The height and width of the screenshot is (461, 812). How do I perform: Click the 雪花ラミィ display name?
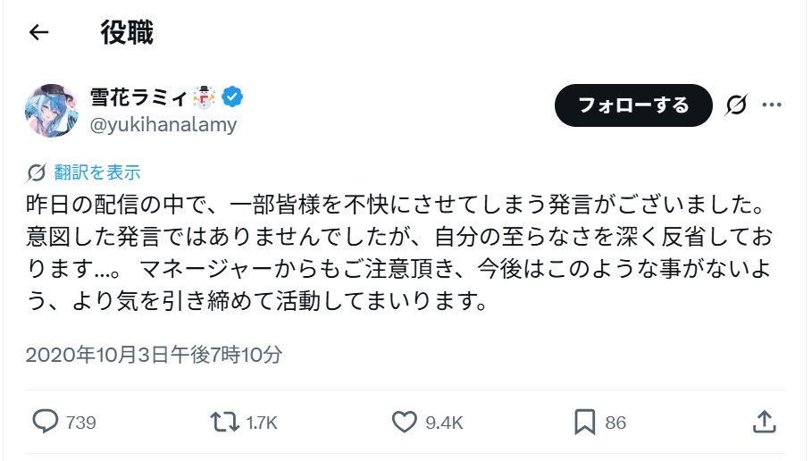pos(137,96)
